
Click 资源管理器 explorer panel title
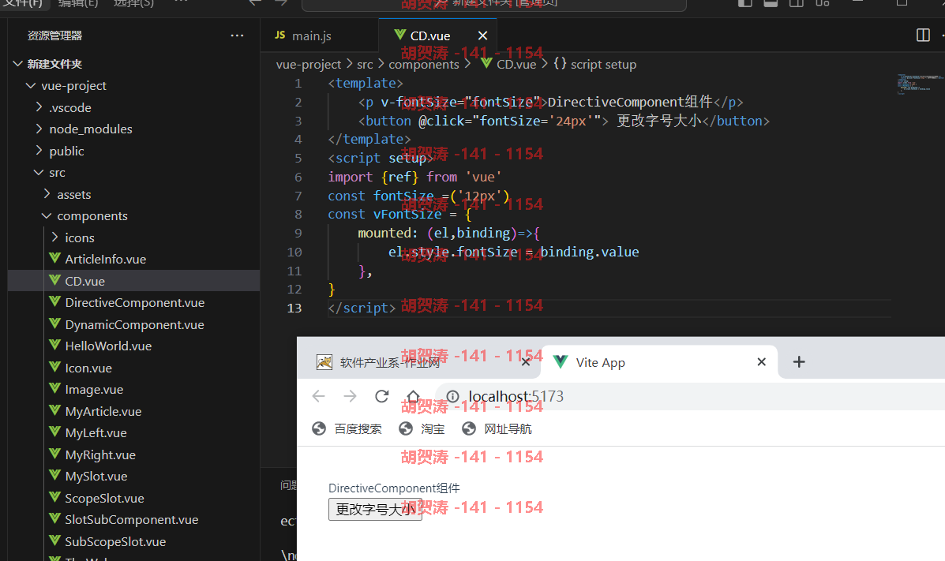[x=54, y=36]
